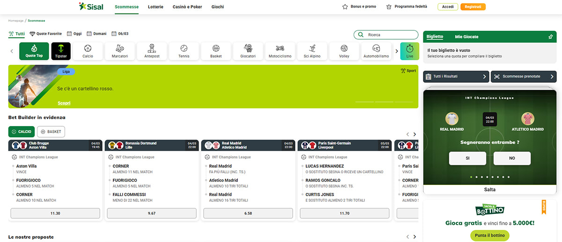Select the Basket sport icon
The height and width of the screenshot is (242, 562).
point(216,51)
